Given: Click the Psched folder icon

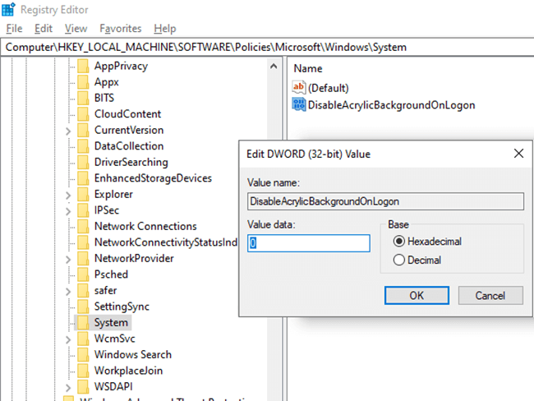Looking at the screenshot, I should point(83,274).
